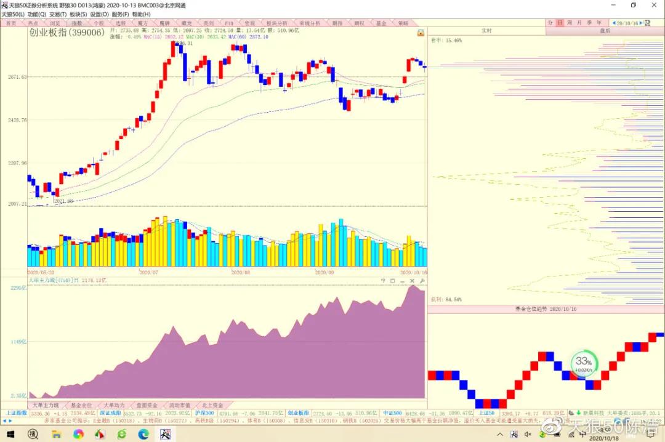The image size is (665, 442).
Task: Switch to the 实时 panel tab
Action: tap(486, 31)
